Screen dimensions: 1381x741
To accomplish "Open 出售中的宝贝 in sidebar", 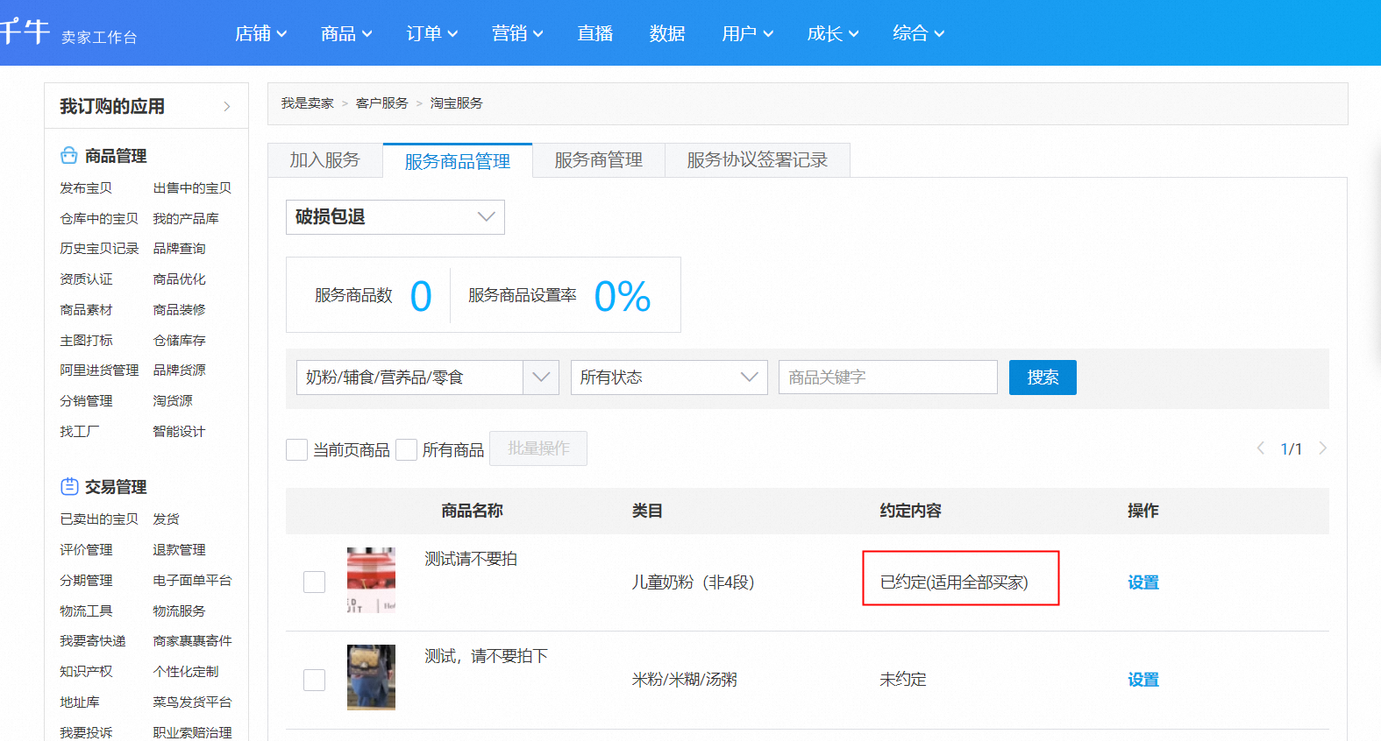I will pyautogui.click(x=192, y=188).
